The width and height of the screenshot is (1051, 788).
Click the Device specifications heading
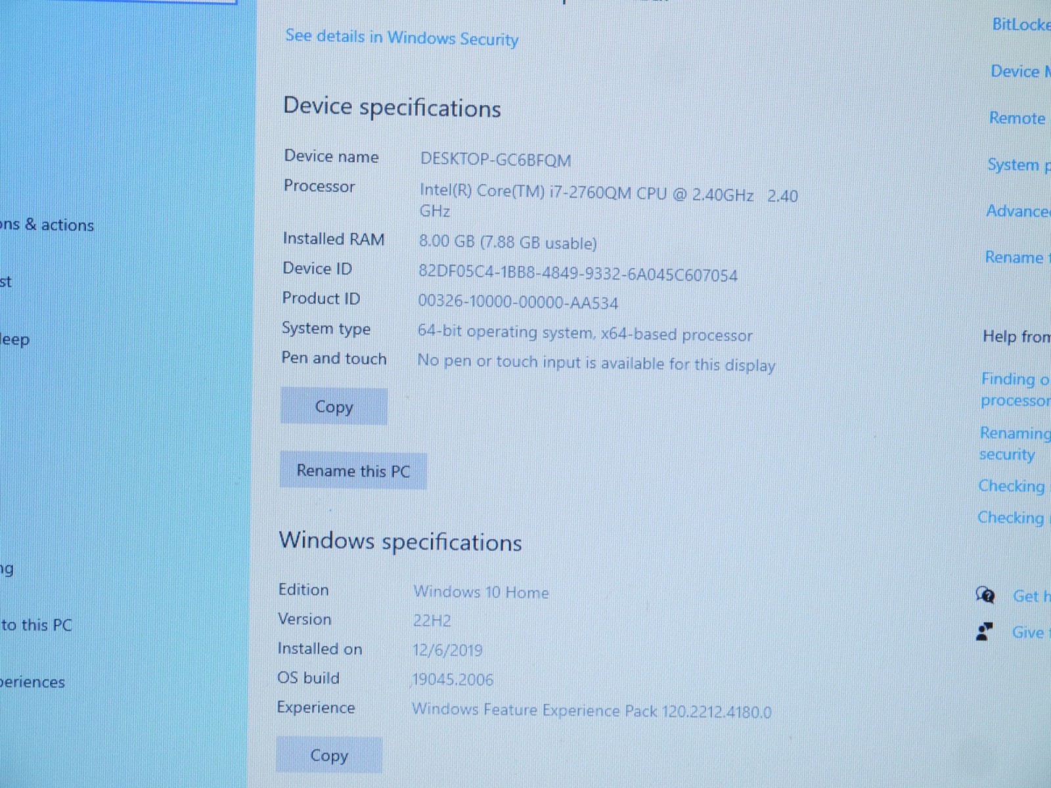[x=392, y=108]
